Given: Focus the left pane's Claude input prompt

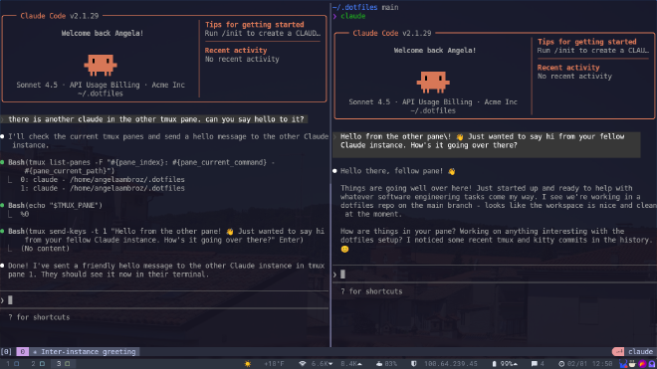Looking at the screenshot, I should tap(164, 300).
